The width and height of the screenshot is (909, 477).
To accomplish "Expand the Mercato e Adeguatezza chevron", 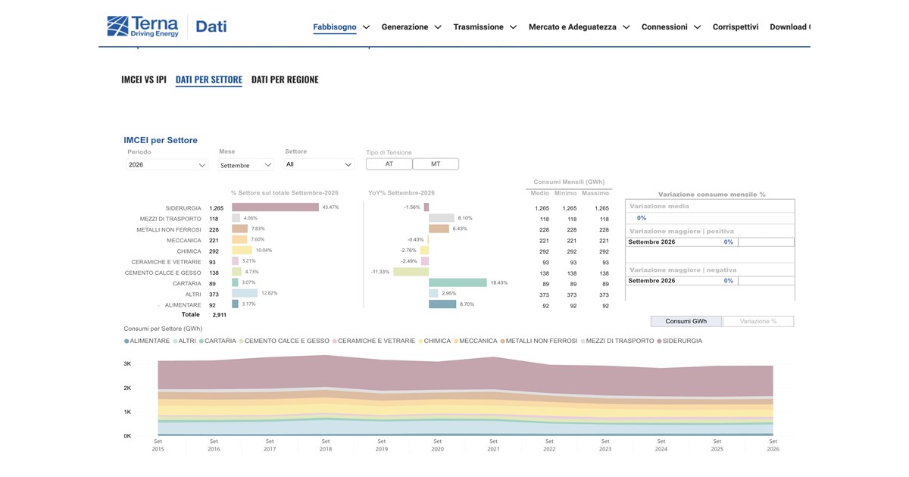I will [x=626, y=27].
